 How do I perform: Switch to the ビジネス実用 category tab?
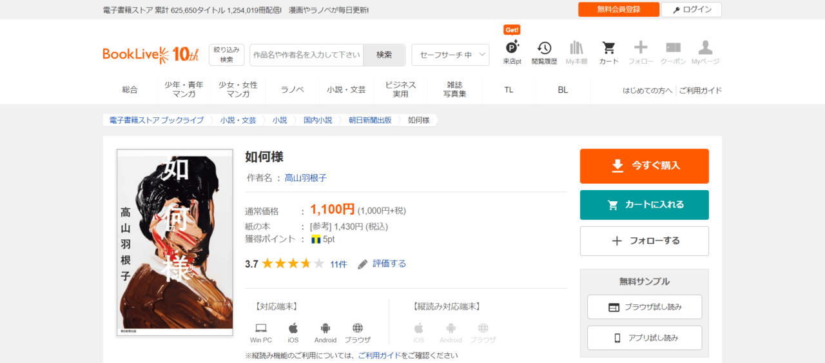[400, 90]
